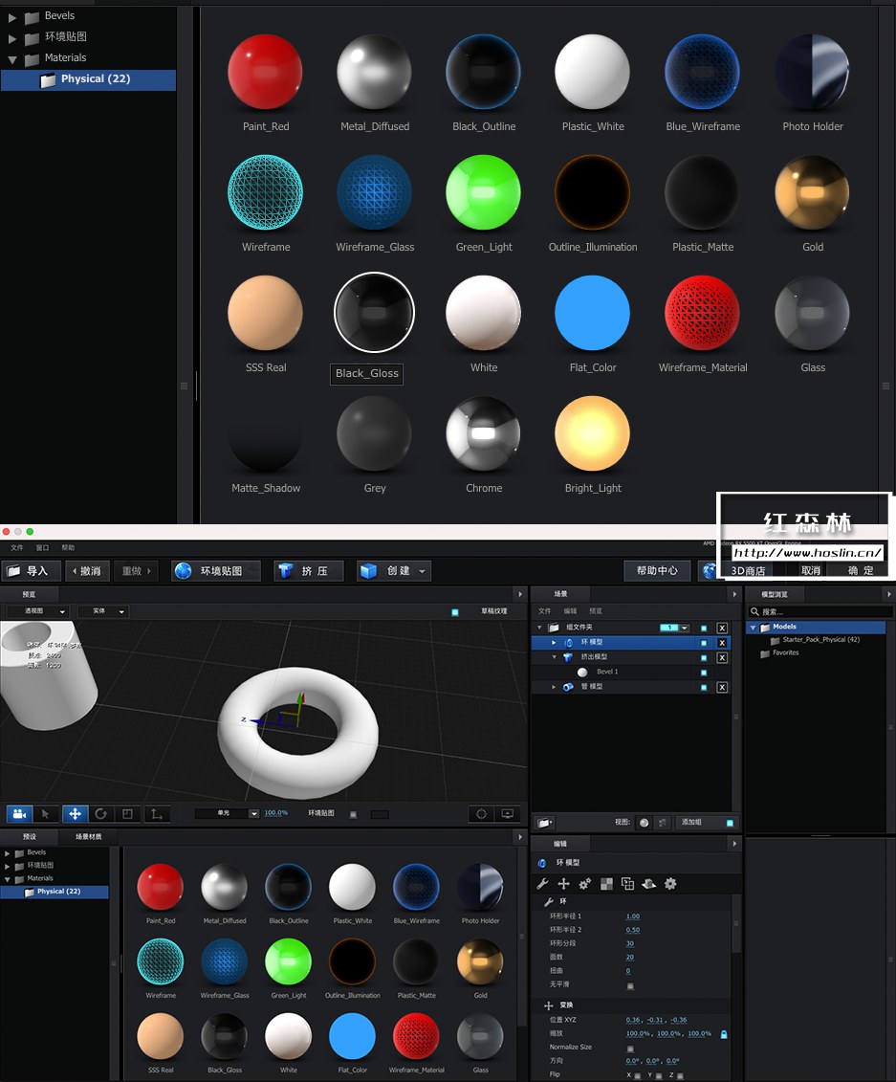896x1082 pixels.
Task: Enable the Normalize Size checkbox
Action: tap(630, 1049)
